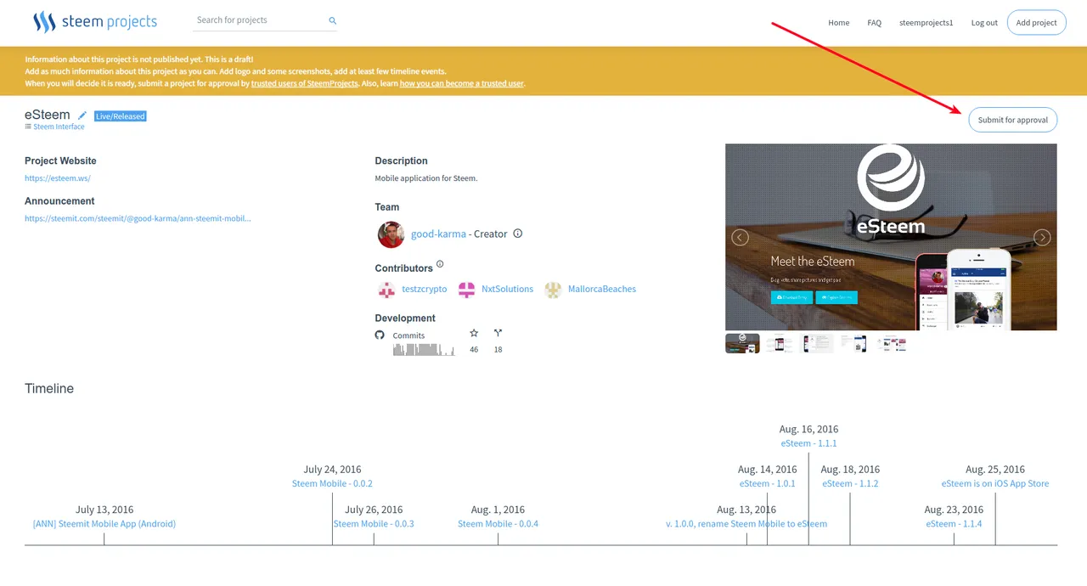Open timeline event v. 1.0.0 rename to eSteem

(x=746, y=524)
